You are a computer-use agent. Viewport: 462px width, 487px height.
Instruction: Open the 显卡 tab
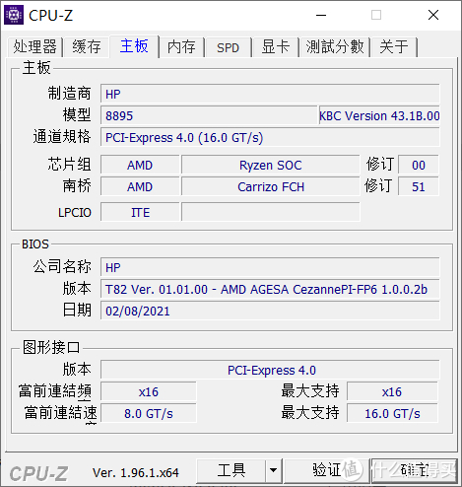pos(275,46)
